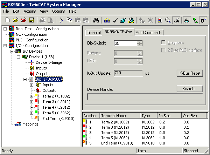This screenshot has height=155, width=210.
Task: Click the Print toolbar icon
Action: (42, 20)
